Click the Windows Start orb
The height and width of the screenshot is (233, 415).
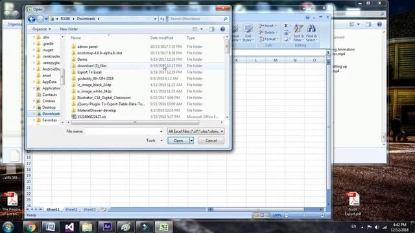(8, 227)
